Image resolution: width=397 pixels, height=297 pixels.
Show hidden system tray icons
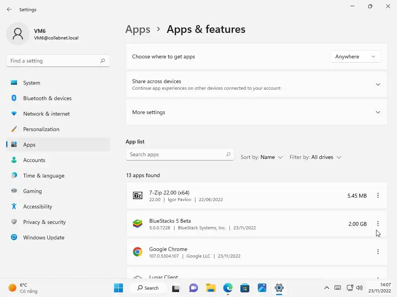[x=327, y=288]
